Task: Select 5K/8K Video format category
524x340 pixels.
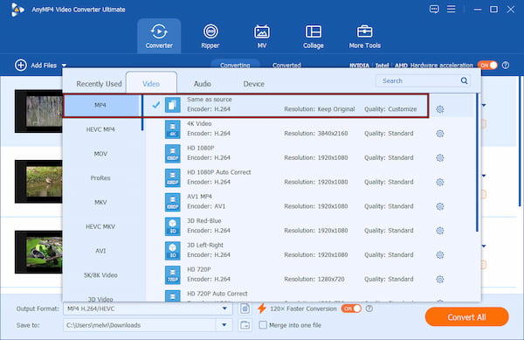Action: [x=100, y=275]
